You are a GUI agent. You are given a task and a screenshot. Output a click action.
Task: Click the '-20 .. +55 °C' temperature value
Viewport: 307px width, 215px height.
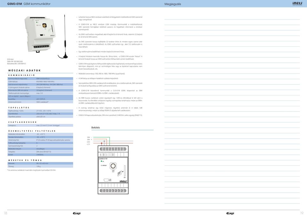(x=41, y=134)
